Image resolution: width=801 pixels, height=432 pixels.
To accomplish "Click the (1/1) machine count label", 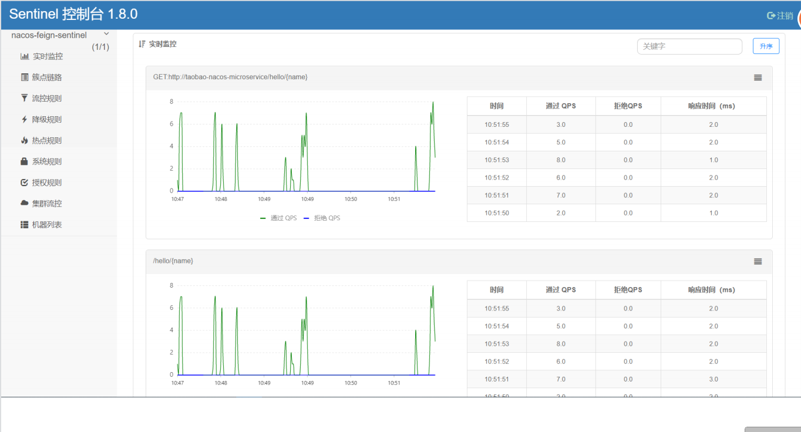I will [x=100, y=46].
